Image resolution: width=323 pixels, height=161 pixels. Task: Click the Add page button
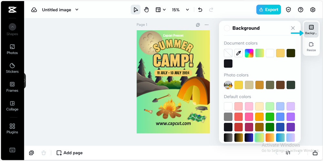[69, 153]
